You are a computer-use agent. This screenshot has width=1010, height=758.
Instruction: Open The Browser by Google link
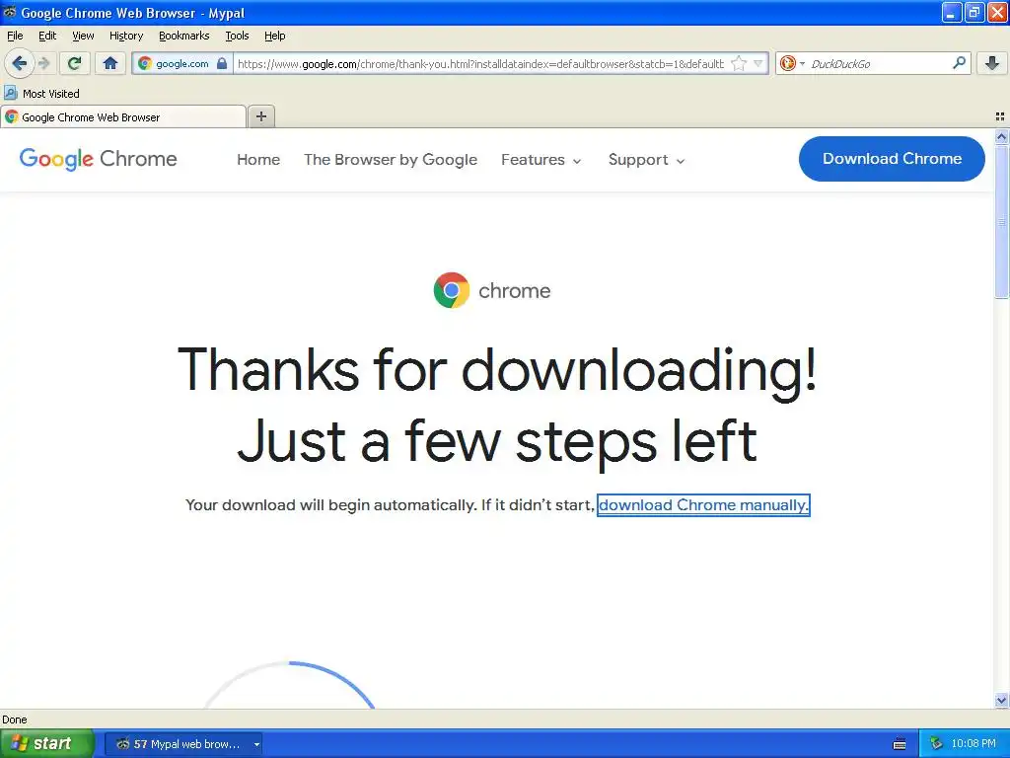pos(391,159)
